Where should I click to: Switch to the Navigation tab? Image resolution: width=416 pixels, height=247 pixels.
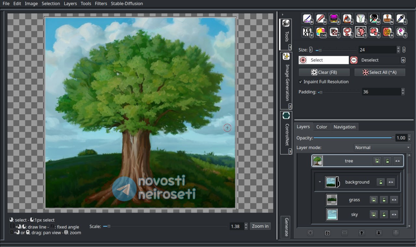point(344,127)
